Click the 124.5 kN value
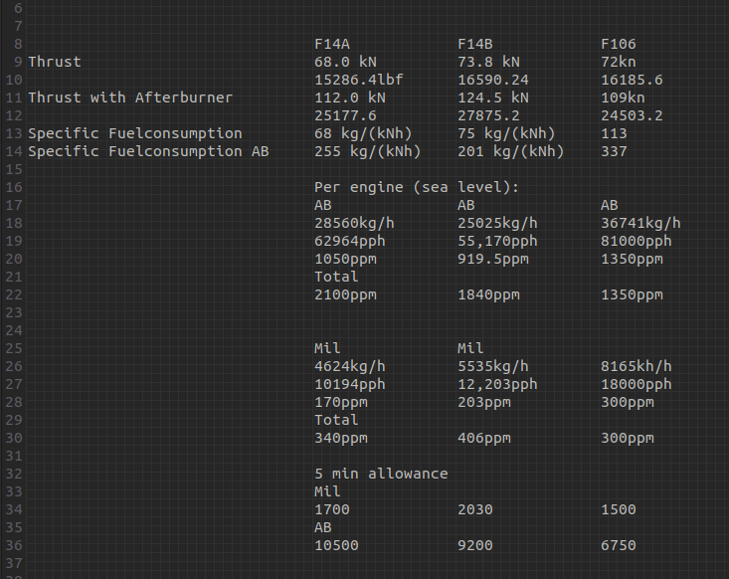 coord(493,97)
